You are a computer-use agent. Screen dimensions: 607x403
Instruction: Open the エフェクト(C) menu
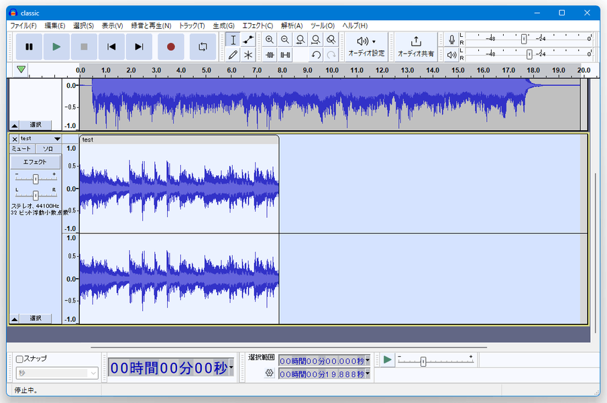[258, 25]
